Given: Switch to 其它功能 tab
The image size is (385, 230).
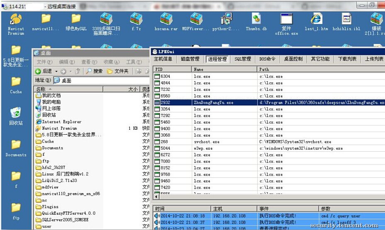Looking at the screenshot, I should click(x=320, y=59).
